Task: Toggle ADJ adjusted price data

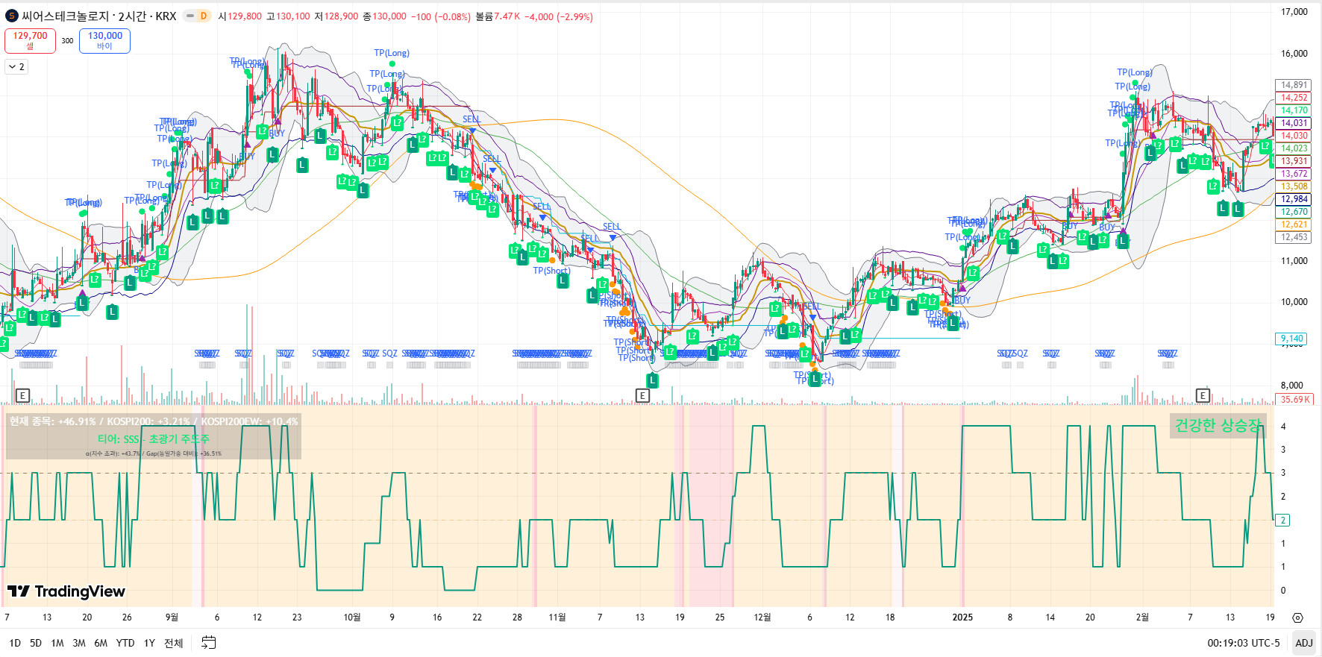Action: (1303, 643)
